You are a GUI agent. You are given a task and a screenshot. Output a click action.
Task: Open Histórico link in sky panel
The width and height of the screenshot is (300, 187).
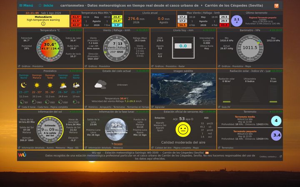(x=93, y=107)
